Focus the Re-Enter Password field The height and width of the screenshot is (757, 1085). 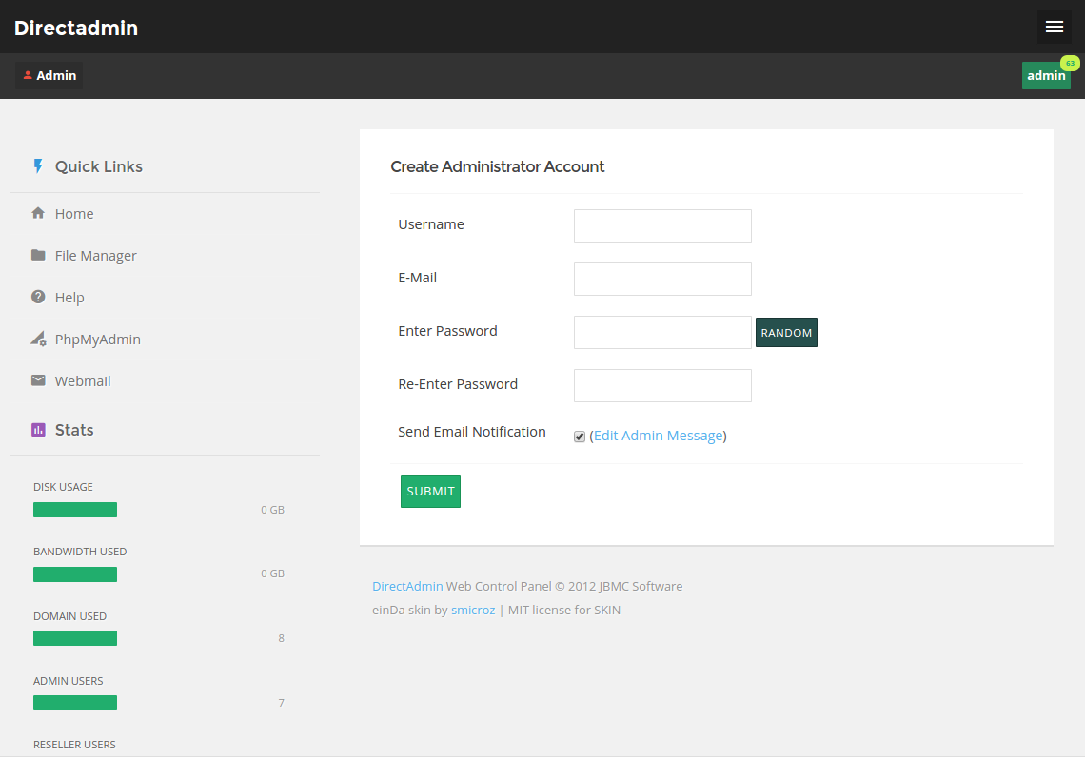pos(662,385)
